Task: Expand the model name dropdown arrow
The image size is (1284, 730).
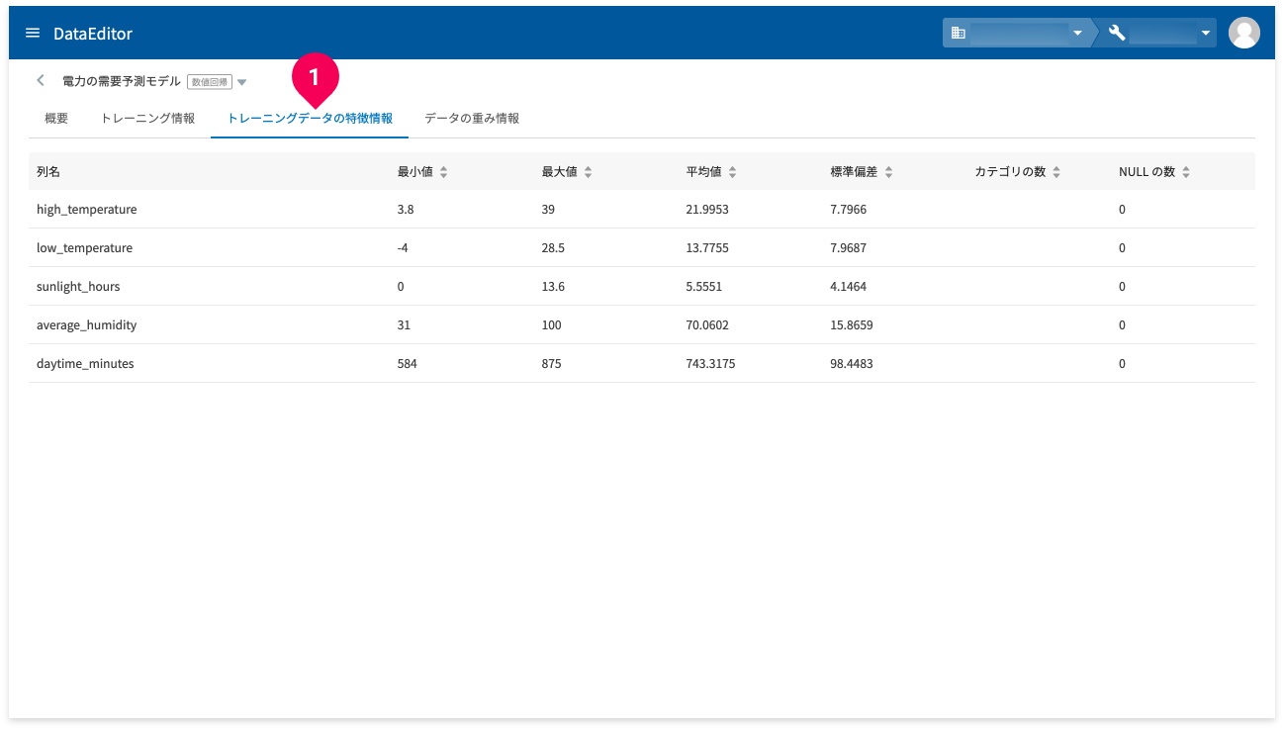Action: click(x=242, y=82)
